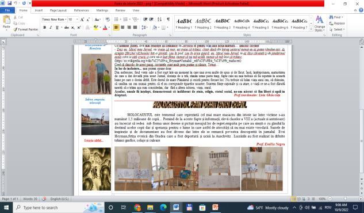Click the Bullets list icon
This screenshot has width=364, height=213.
coord(116,20)
